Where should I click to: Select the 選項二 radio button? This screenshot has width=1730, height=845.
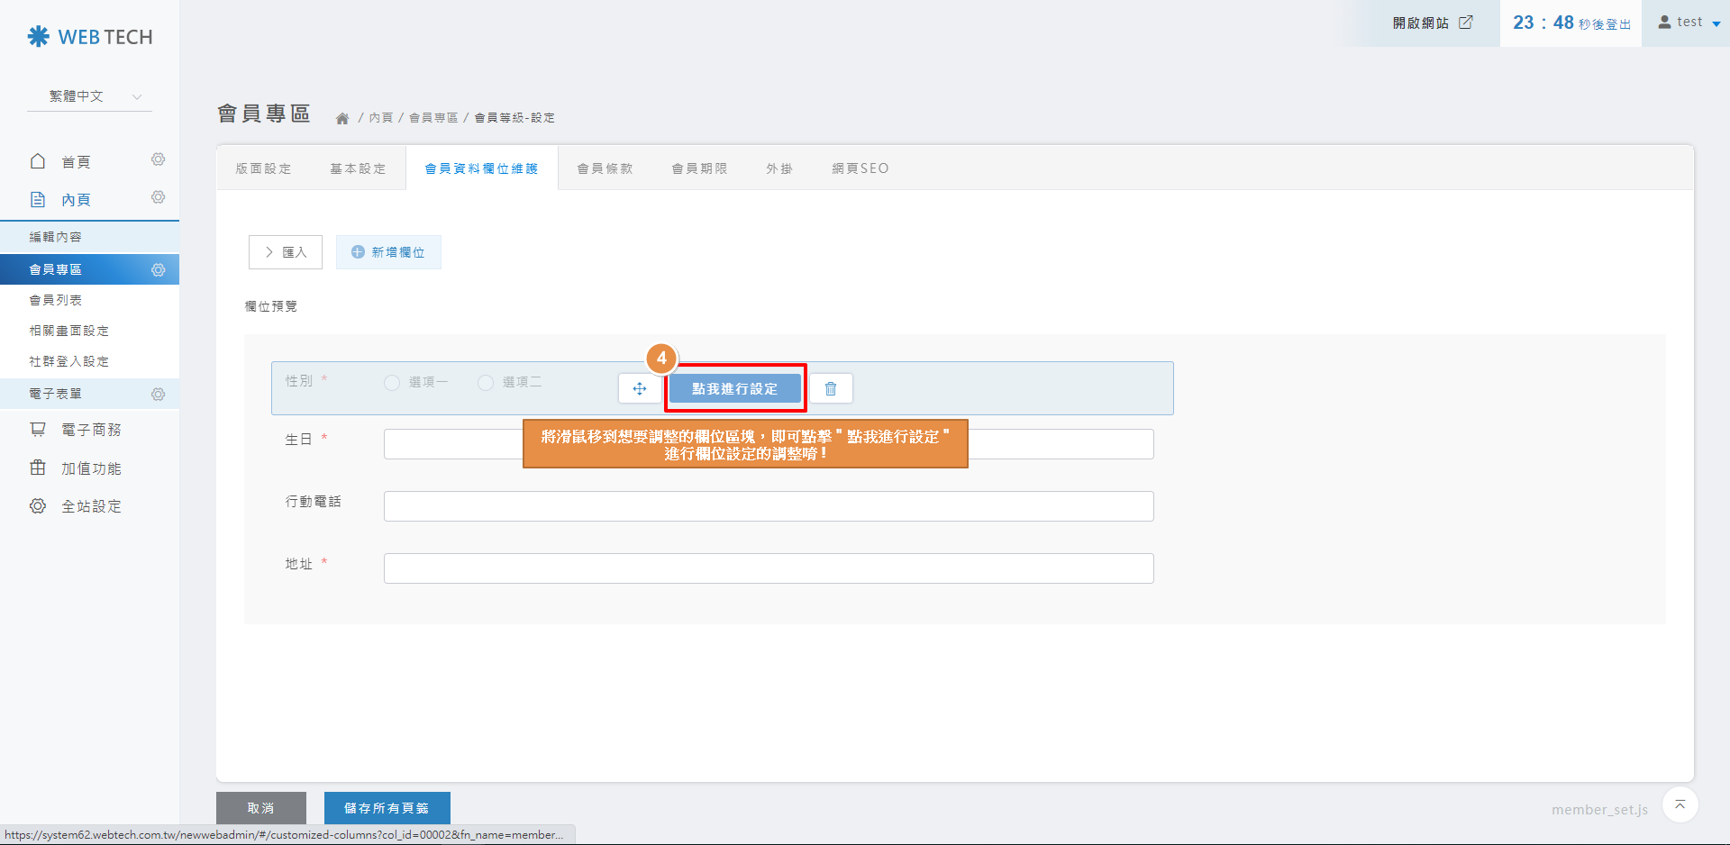click(x=486, y=383)
